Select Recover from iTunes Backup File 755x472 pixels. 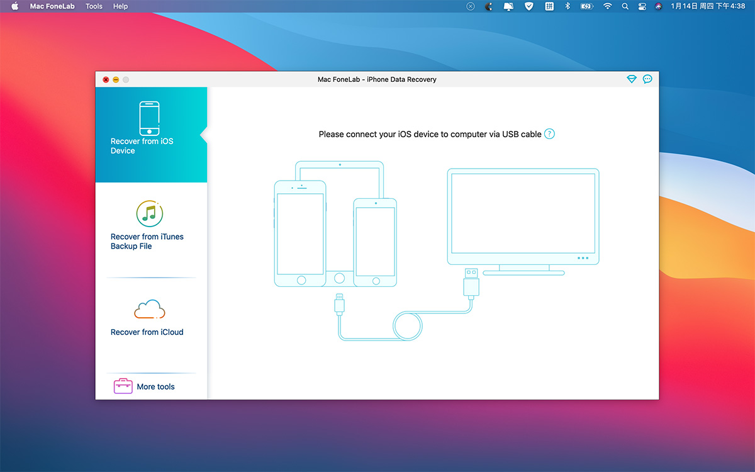151,230
